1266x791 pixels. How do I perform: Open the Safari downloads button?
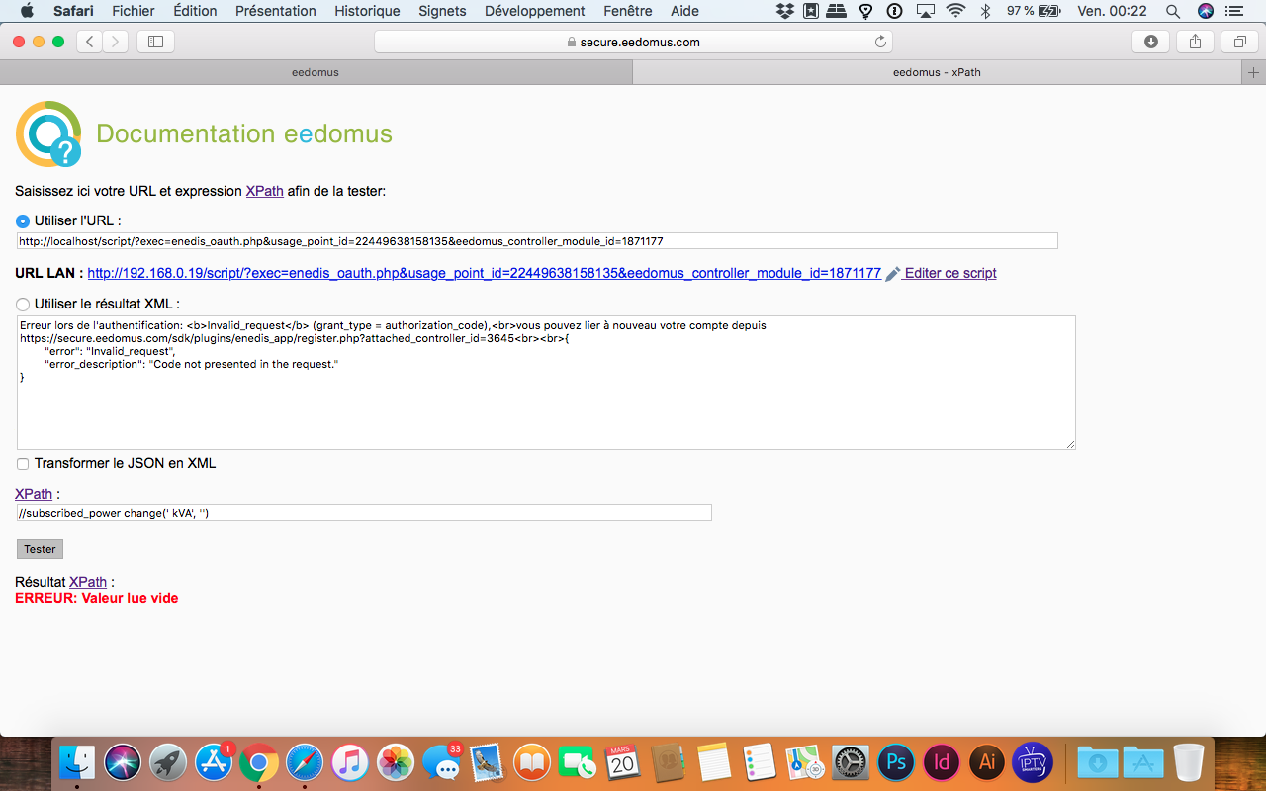(1150, 42)
